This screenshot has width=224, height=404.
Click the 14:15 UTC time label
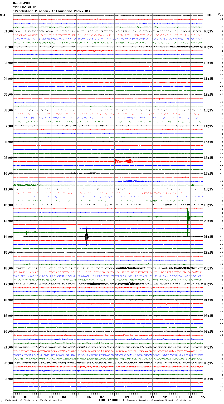(x=208, y=126)
